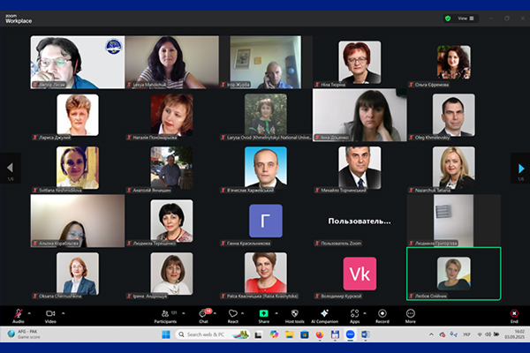Expand the Video options arrow
The width and height of the screenshot is (530, 353).
tap(63, 312)
